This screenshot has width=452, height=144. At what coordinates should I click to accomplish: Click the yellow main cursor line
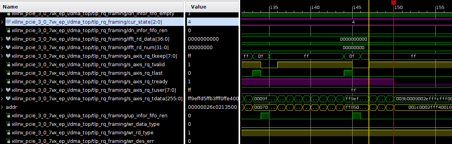[x=369, y=72]
